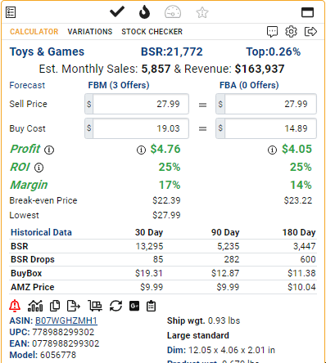Switch to the Variations tab

pyautogui.click(x=90, y=32)
